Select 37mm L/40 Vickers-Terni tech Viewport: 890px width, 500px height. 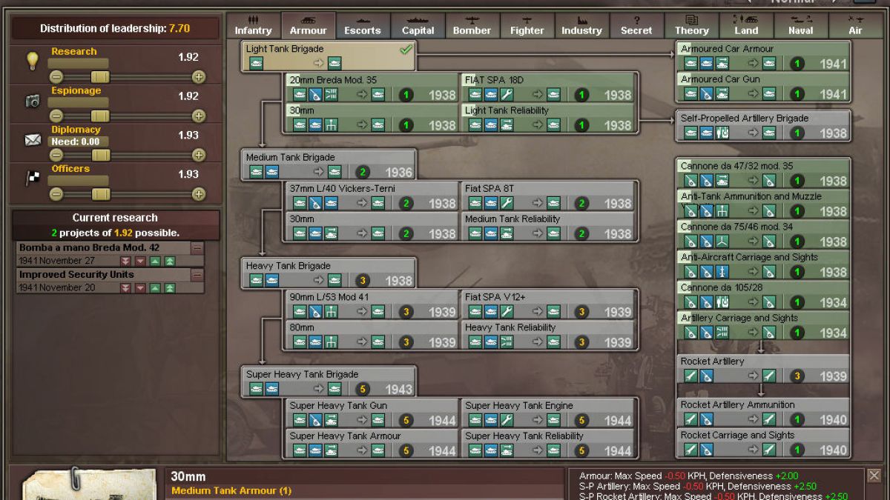pos(372,196)
